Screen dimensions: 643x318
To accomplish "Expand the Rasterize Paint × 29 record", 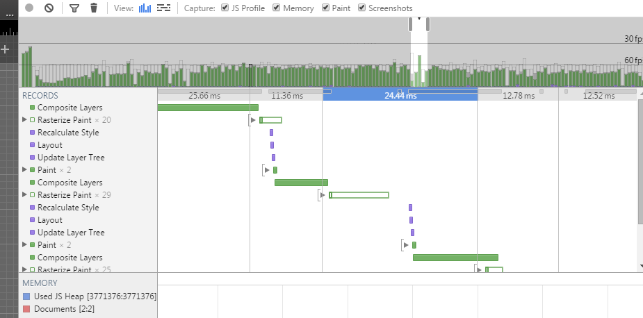I will (24, 195).
